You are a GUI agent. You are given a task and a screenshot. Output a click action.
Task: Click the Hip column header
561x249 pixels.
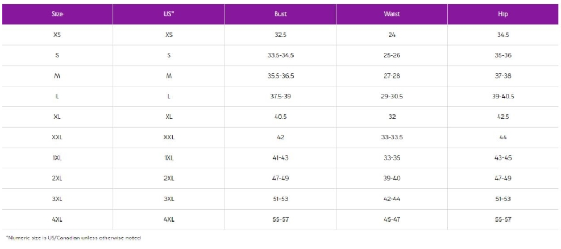(x=502, y=14)
